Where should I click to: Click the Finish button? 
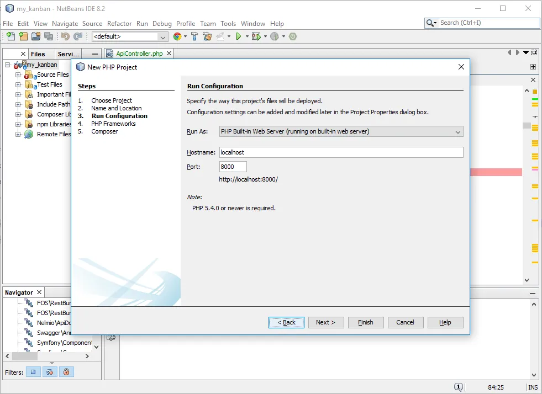click(366, 322)
